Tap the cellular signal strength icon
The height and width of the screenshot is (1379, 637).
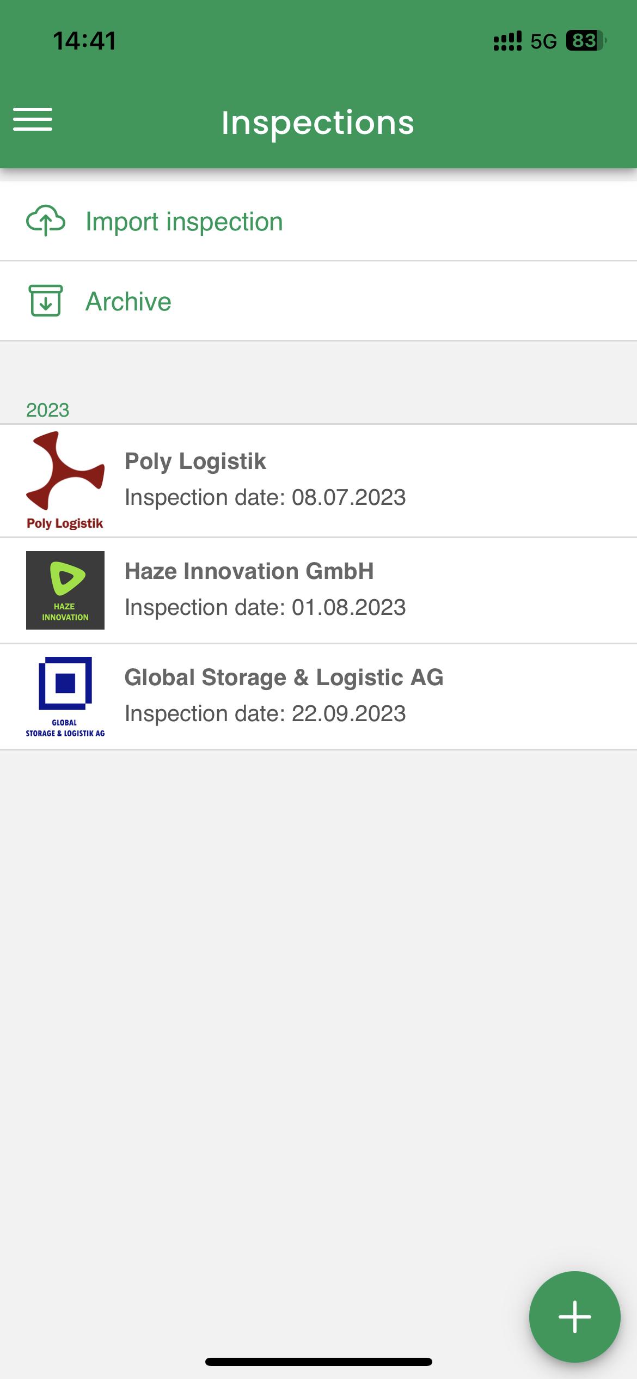pyautogui.click(x=507, y=41)
